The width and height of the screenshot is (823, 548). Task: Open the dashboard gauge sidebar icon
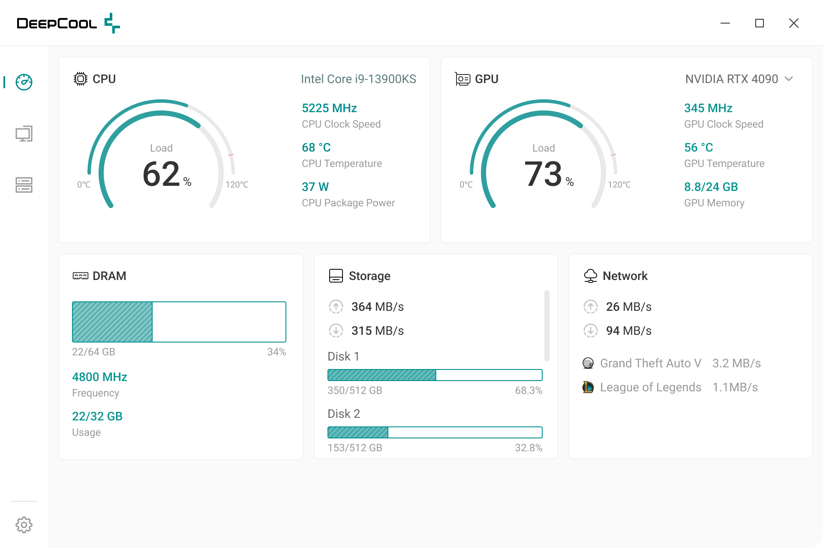24,82
